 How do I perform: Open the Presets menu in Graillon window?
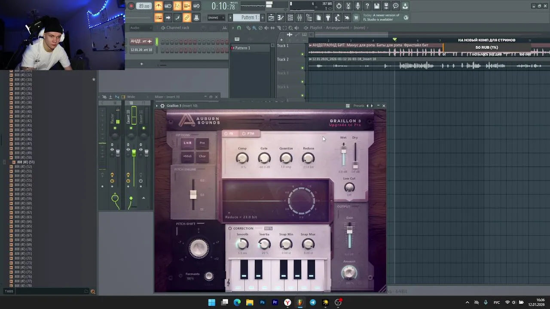[359, 106]
